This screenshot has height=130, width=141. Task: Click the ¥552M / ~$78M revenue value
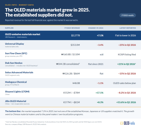72,93
